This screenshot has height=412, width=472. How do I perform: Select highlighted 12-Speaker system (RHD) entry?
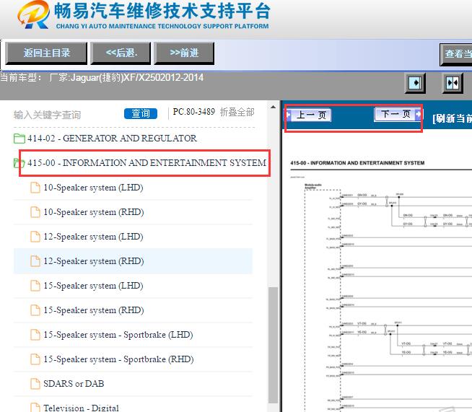click(133, 261)
